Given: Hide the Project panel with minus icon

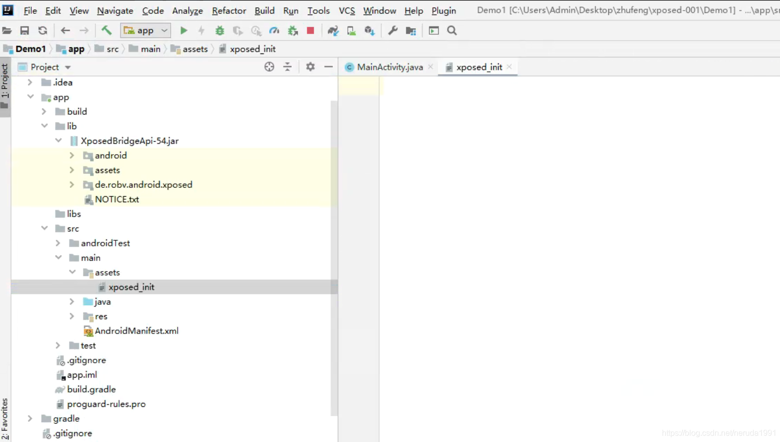Looking at the screenshot, I should (x=328, y=67).
